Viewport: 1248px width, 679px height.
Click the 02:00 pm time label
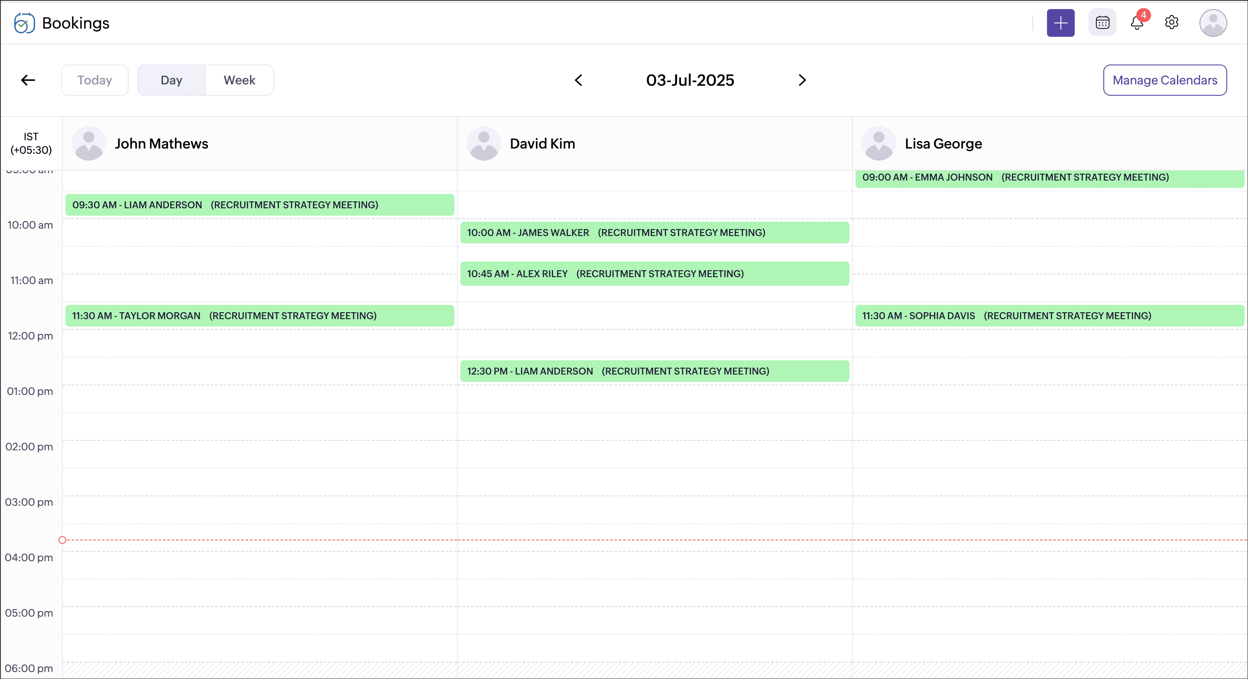coord(29,447)
